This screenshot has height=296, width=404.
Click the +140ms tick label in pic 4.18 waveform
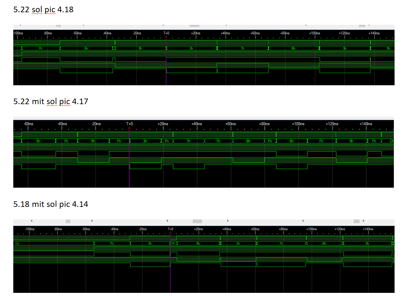tap(374, 33)
